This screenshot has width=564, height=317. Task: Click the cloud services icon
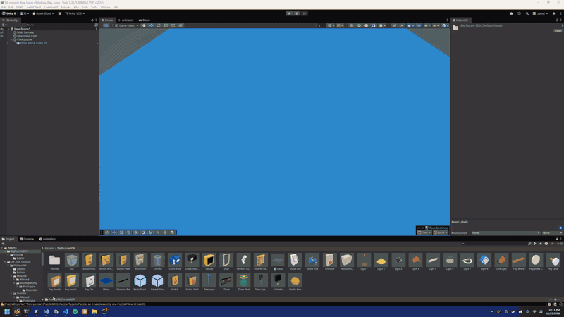coord(511,13)
